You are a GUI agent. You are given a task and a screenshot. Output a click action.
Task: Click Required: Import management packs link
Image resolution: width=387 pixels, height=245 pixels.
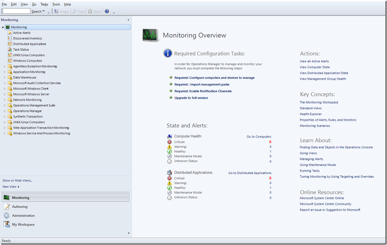tap(202, 84)
